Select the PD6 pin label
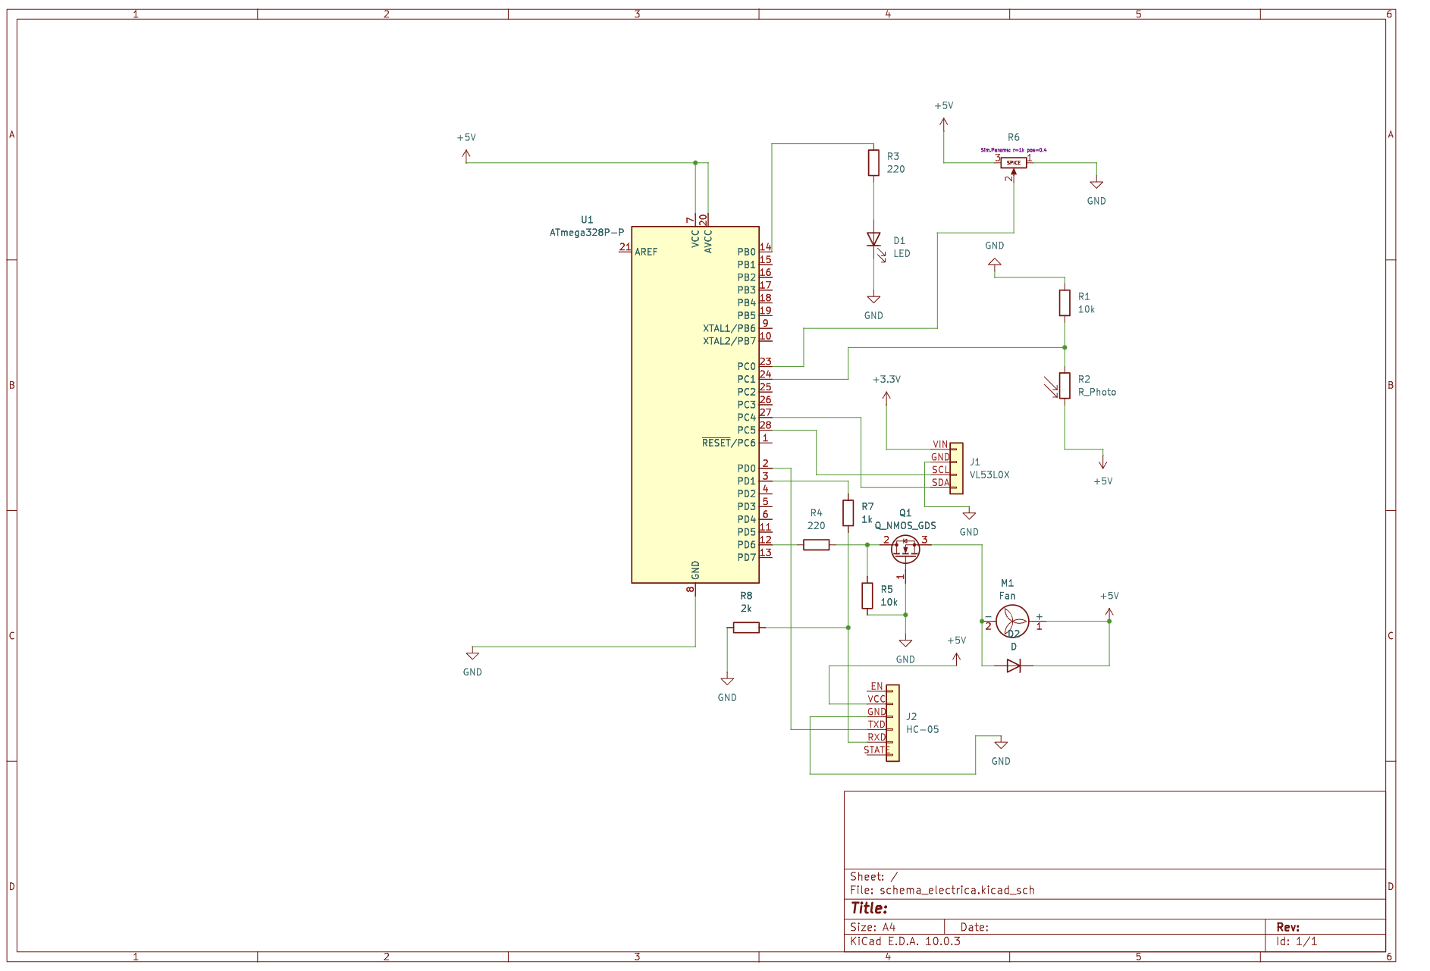The width and height of the screenshot is (1430, 971). pos(746,545)
